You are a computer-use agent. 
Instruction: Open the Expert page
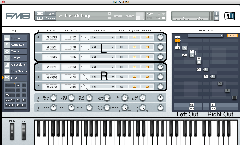(x=16, y=78)
